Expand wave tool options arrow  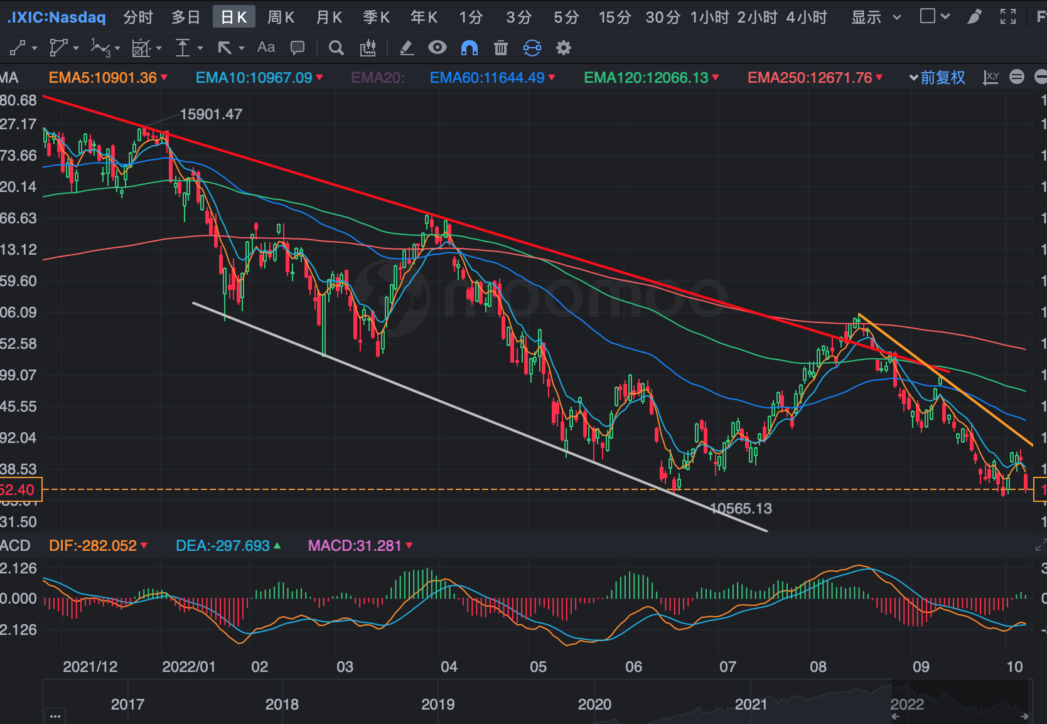pos(117,48)
